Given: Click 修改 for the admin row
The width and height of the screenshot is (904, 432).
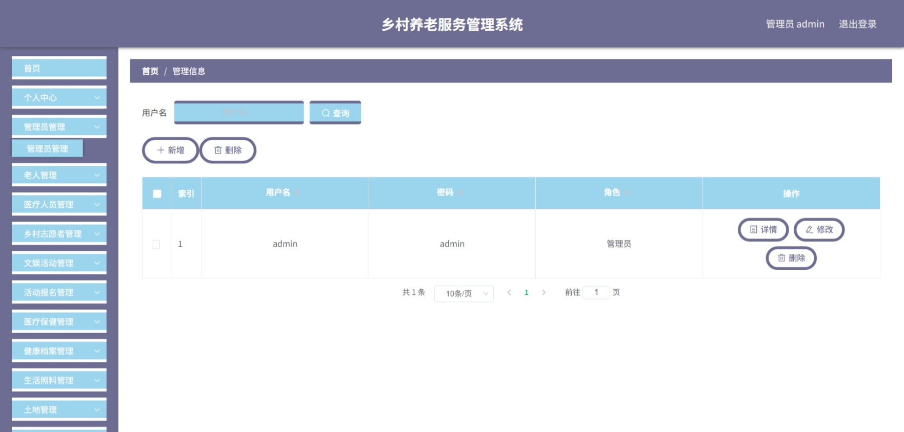Looking at the screenshot, I should pyautogui.click(x=819, y=229).
